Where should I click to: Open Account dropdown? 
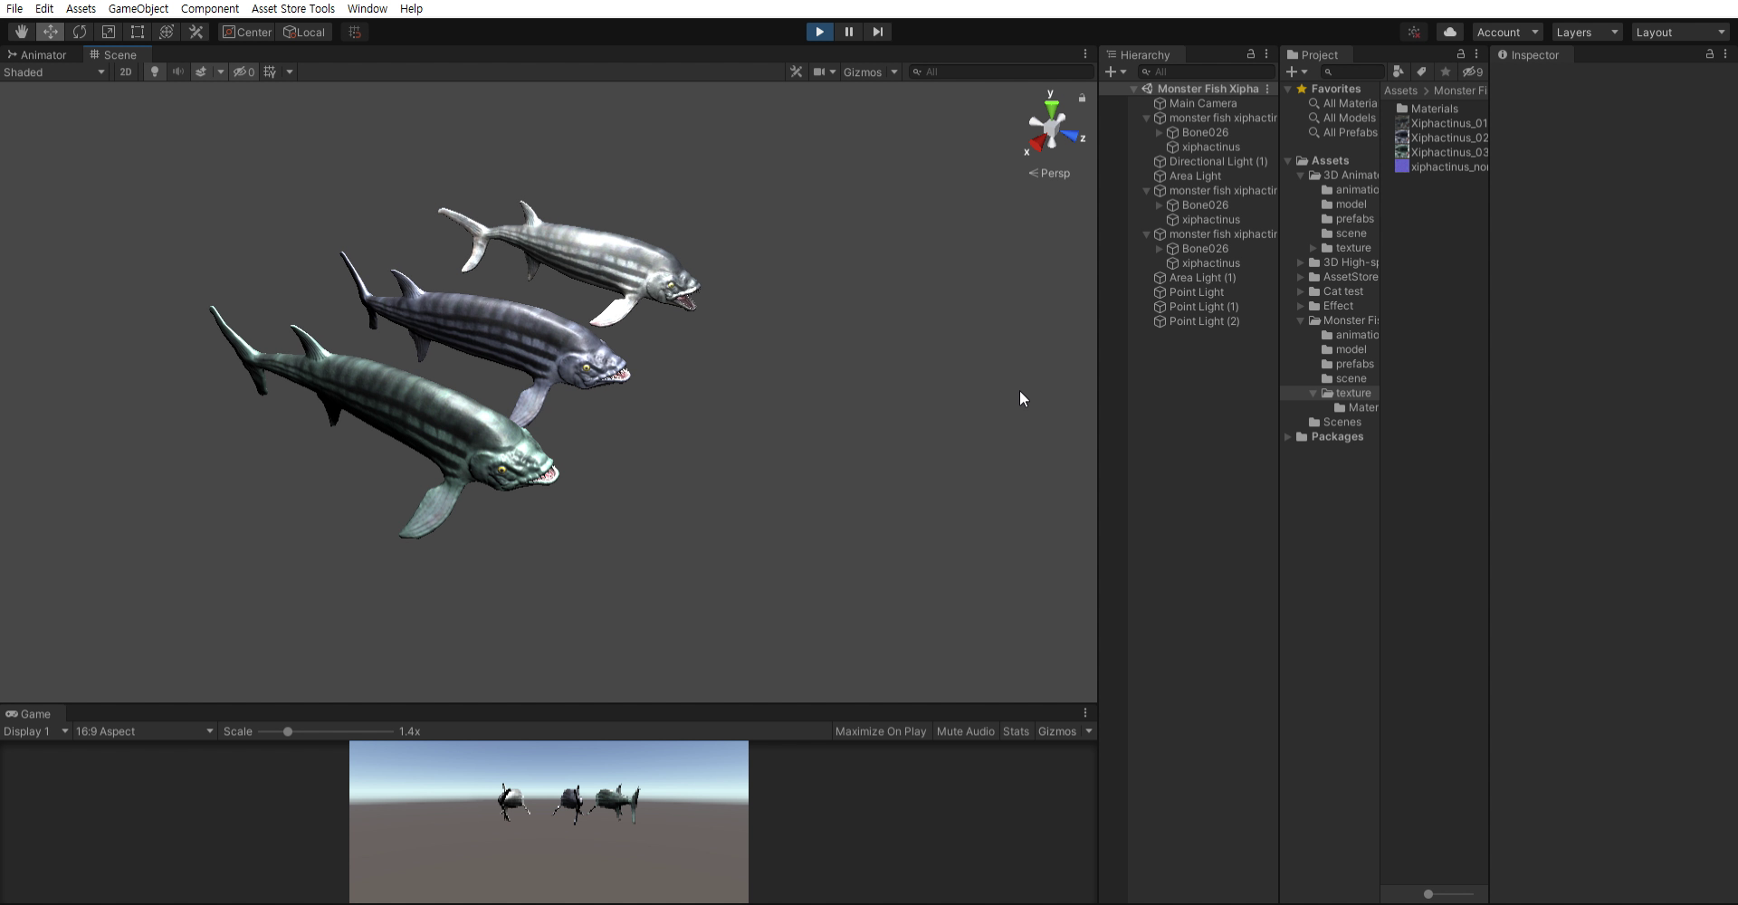pos(1507,32)
